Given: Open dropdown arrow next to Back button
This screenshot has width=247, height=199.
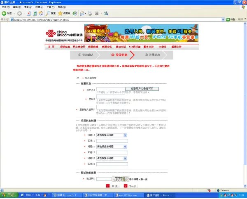Looking at the screenshot, I should point(14,14).
